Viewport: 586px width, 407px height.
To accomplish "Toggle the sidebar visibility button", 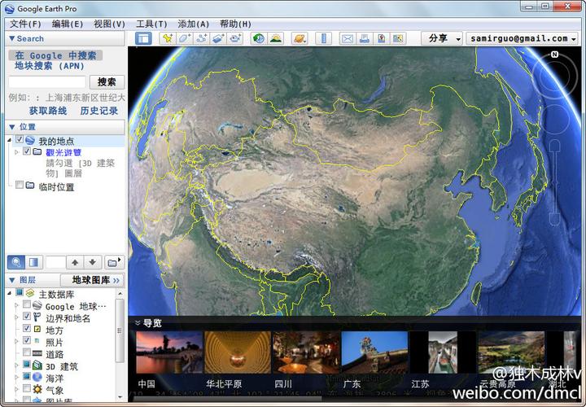I will (x=143, y=38).
